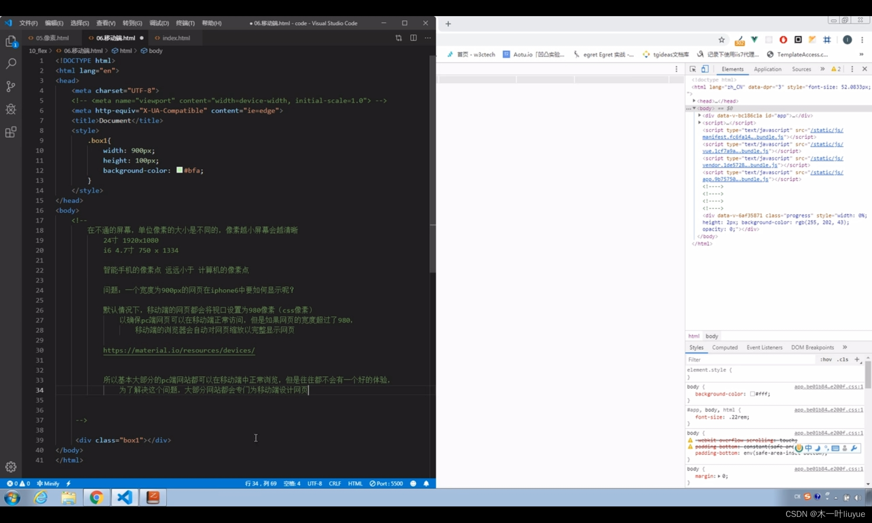872x523 pixels.
Task: Click the Source Control icon in sidebar
Action: click(x=11, y=87)
